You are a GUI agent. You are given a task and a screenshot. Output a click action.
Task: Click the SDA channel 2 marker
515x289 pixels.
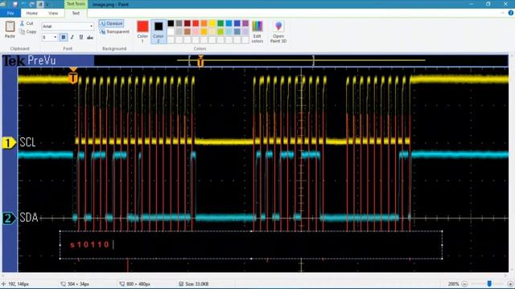tap(9, 218)
